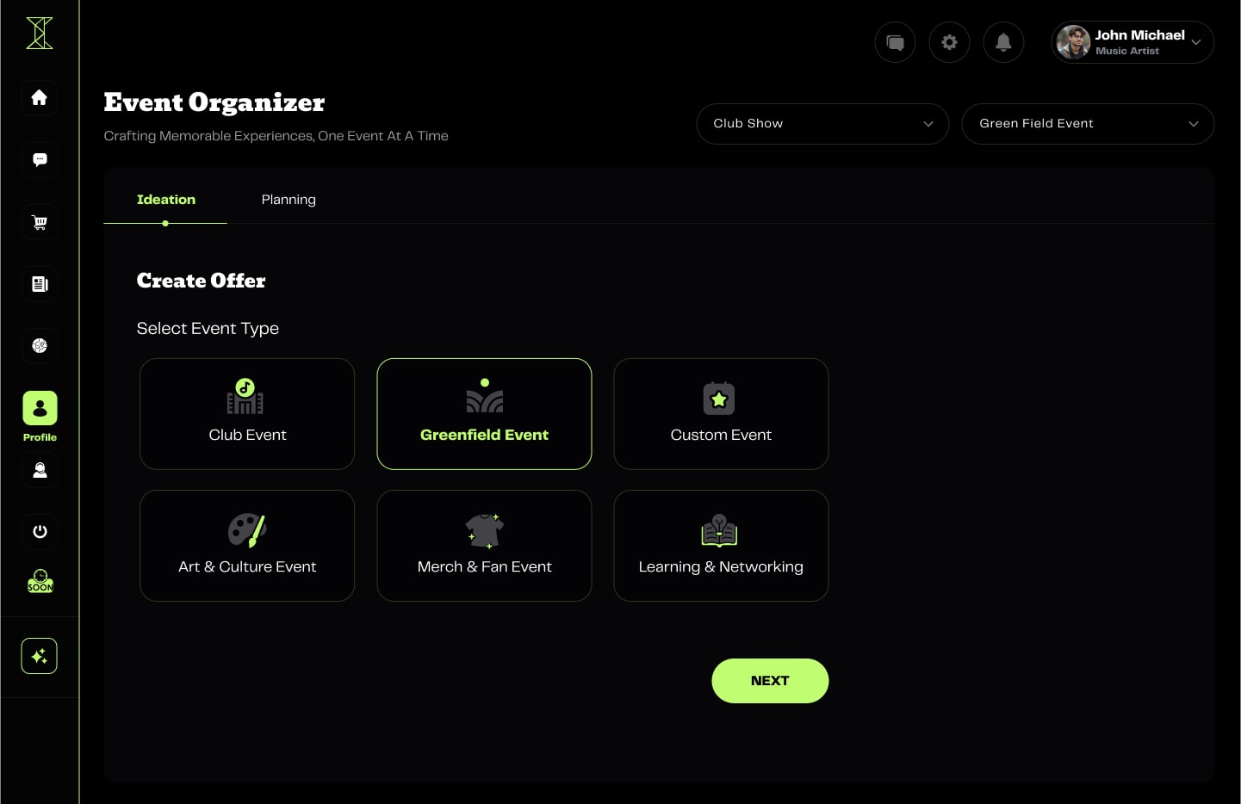
Task: Select the Greenfield Event type card
Action: [x=484, y=414]
